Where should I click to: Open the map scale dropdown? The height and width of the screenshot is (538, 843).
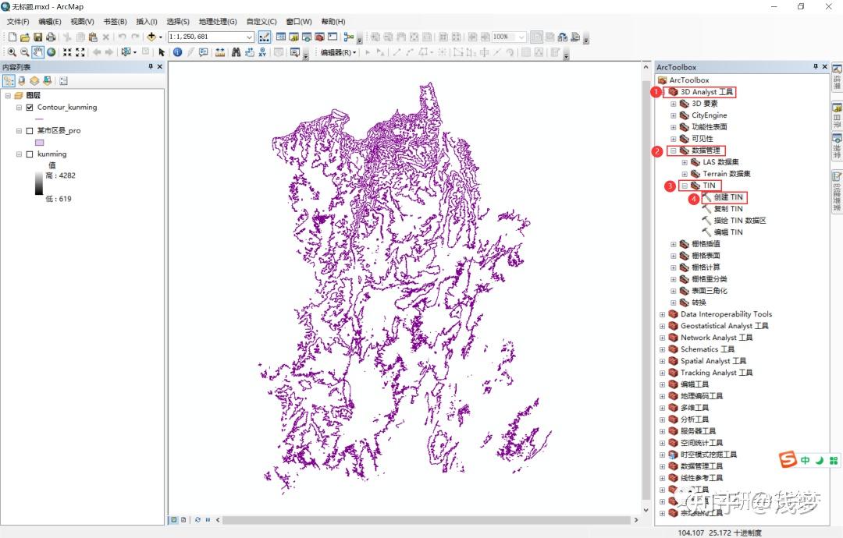pos(248,36)
